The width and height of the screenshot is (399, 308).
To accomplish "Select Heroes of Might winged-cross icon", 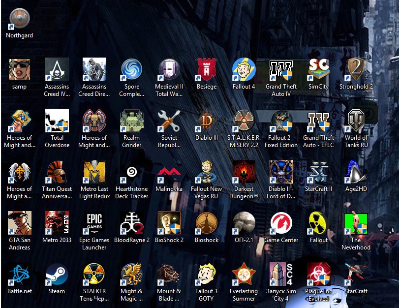I will pos(20,172).
